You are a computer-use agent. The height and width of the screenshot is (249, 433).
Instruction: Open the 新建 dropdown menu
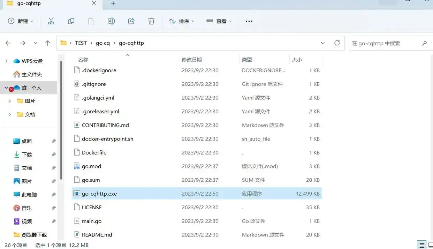click(x=21, y=21)
